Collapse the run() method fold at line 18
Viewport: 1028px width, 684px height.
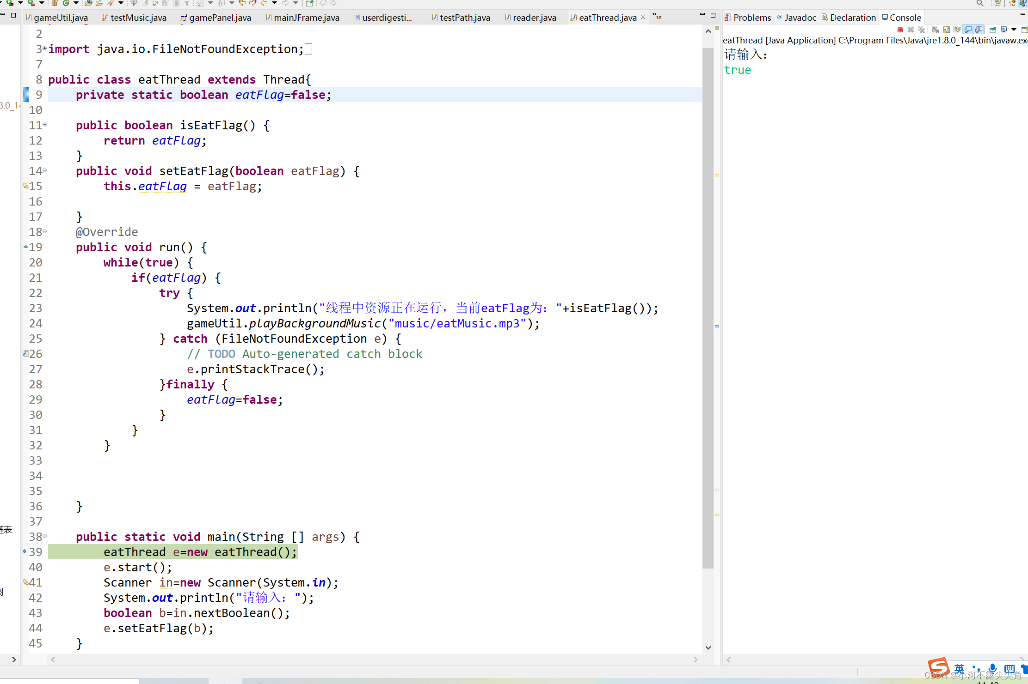pyautogui.click(x=44, y=231)
